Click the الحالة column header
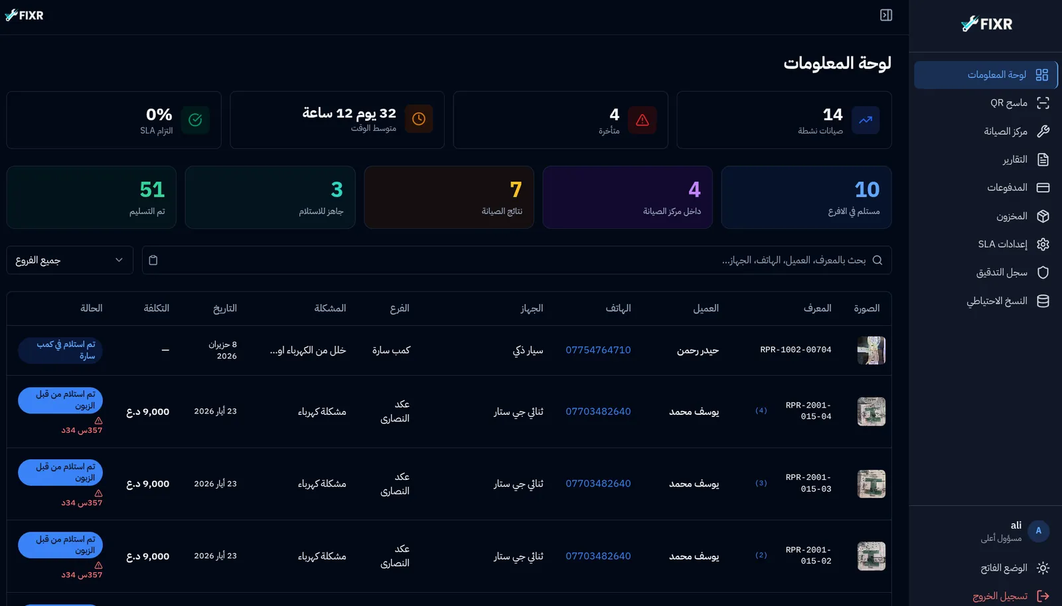Viewport: 1062px width, 606px height. coord(92,308)
